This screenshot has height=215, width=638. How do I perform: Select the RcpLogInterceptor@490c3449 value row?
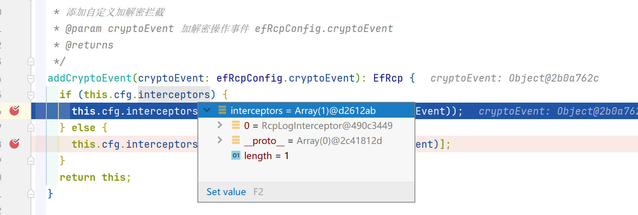point(306,126)
